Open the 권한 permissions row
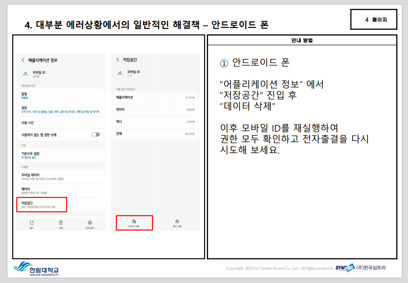408x283 pixels. coord(60,109)
